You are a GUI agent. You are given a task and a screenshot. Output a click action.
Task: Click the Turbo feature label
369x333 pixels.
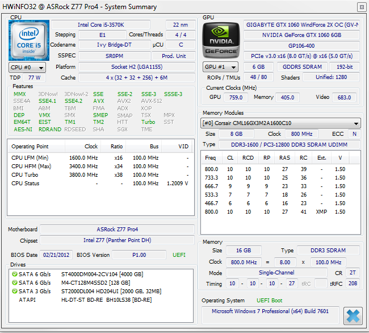(148, 122)
